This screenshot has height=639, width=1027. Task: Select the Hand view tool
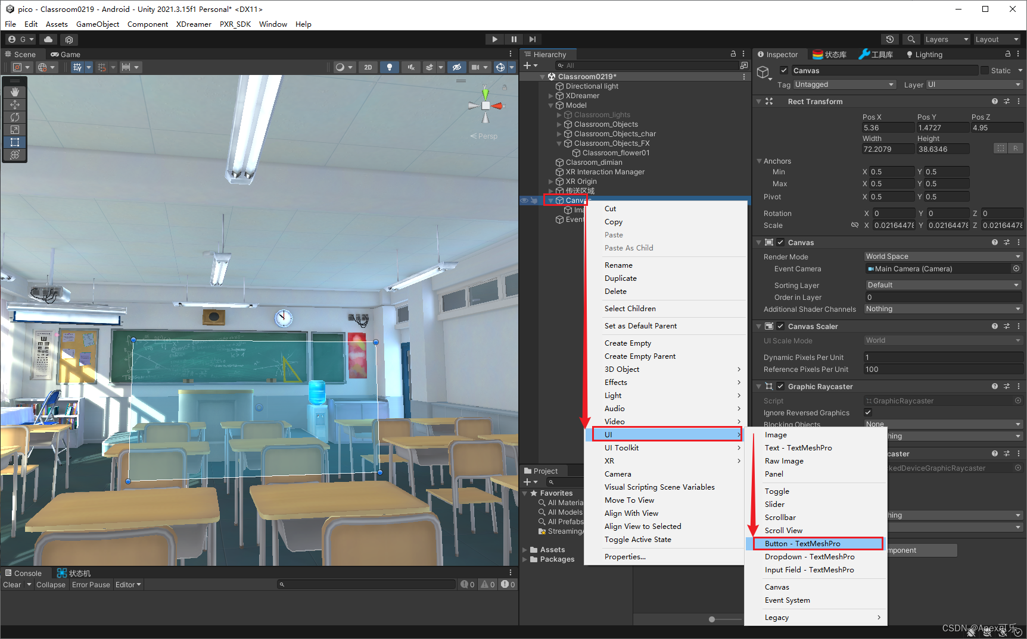click(15, 92)
